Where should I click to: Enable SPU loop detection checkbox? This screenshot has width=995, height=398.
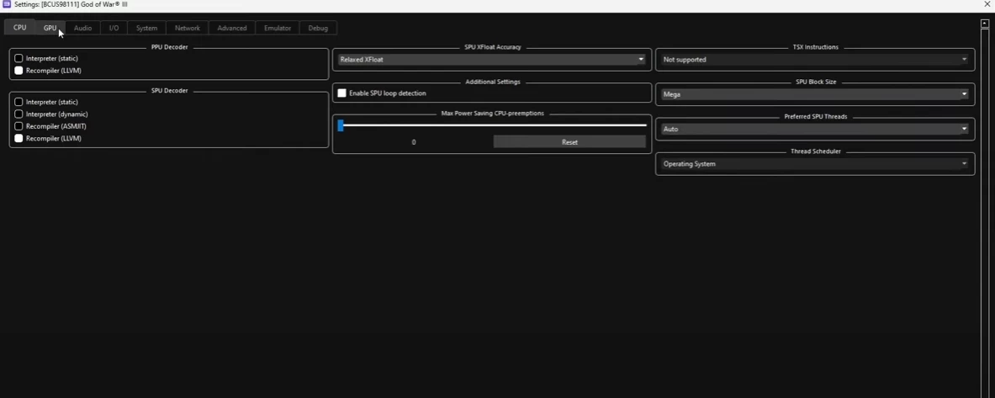[342, 93]
